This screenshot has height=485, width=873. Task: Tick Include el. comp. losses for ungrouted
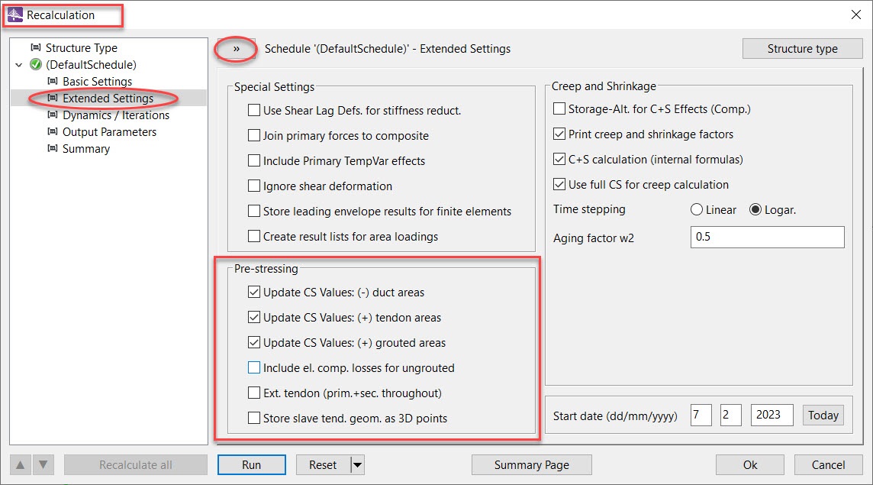(x=254, y=367)
